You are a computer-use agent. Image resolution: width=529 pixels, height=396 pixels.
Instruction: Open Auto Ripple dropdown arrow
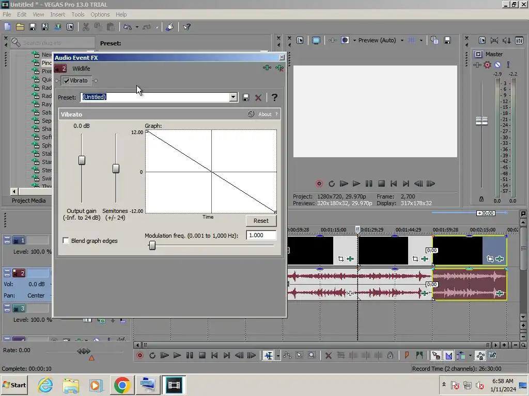coord(470,356)
